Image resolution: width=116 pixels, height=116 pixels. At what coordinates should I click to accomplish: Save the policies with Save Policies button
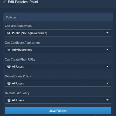(58, 111)
